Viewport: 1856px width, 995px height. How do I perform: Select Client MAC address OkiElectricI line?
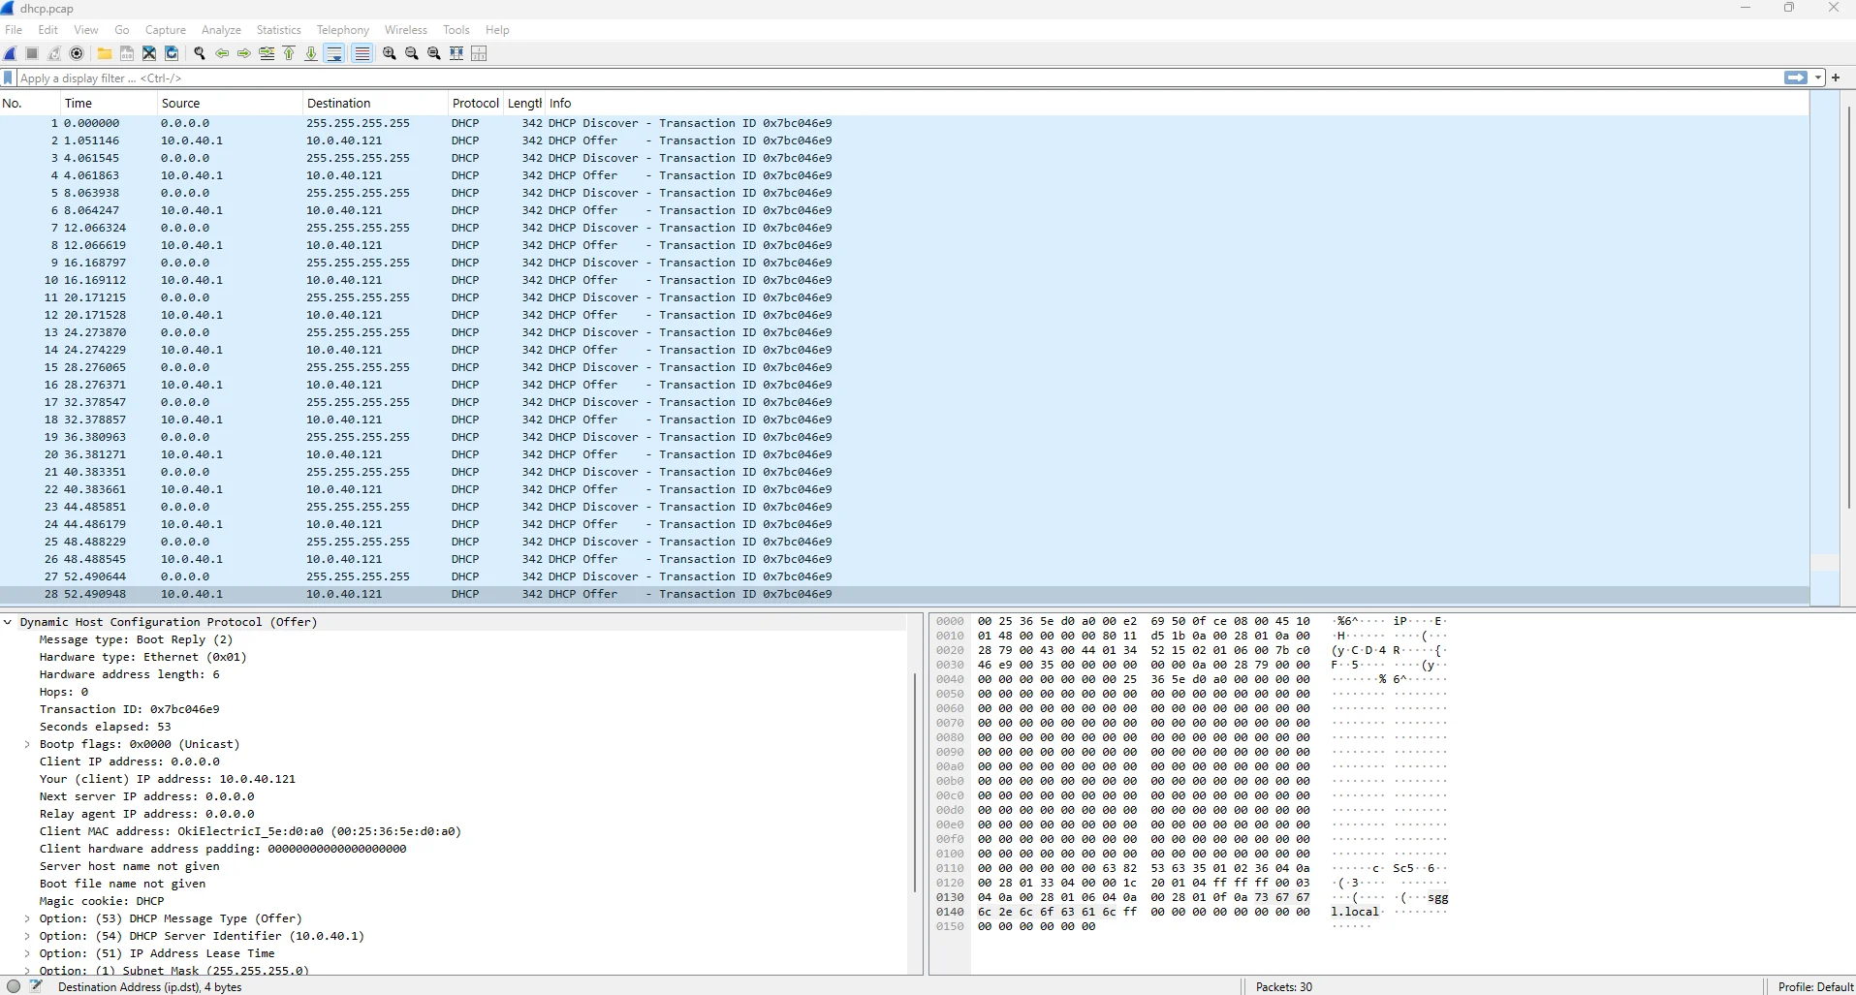pos(250,831)
